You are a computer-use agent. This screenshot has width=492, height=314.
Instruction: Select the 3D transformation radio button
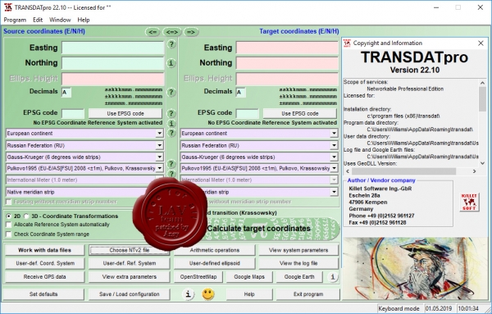coord(26,216)
